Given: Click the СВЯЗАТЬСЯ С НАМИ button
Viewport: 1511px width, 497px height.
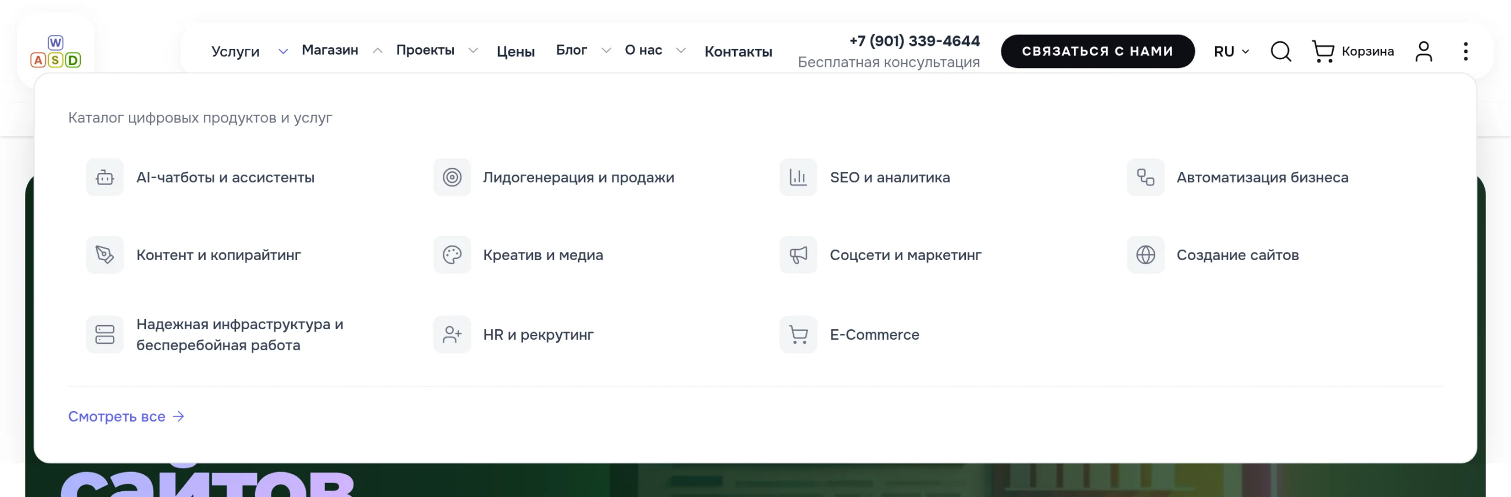Looking at the screenshot, I should [x=1097, y=52].
